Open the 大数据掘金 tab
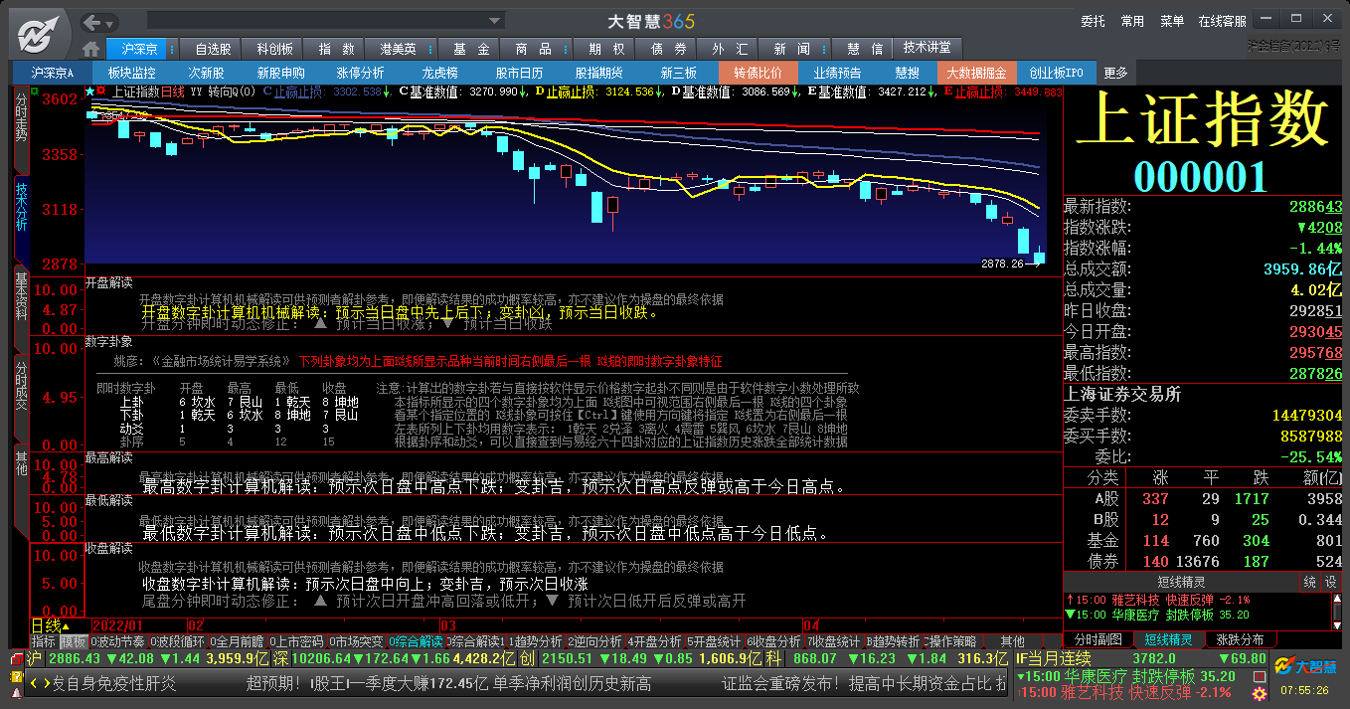This screenshot has width=1350, height=709. pos(976,73)
